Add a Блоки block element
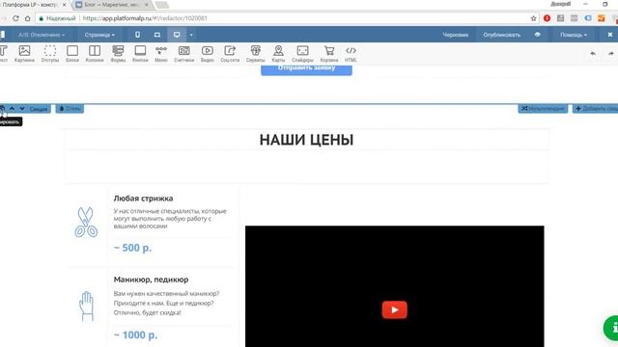618x347 pixels. click(72, 54)
